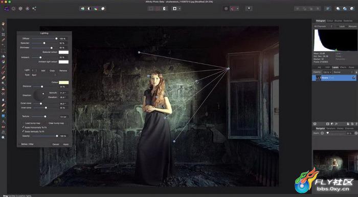
Task: Switch to the Swatches tab
Action: 348,21
